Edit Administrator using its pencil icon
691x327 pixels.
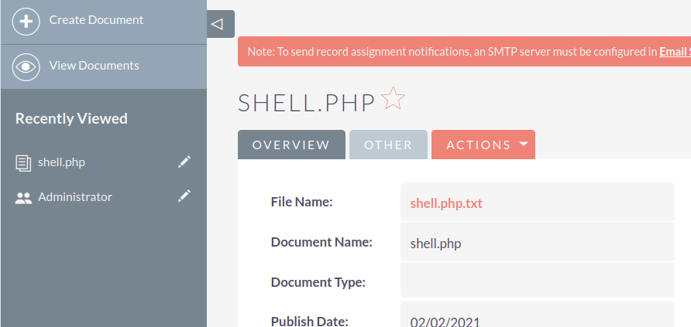[x=184, y=196]
